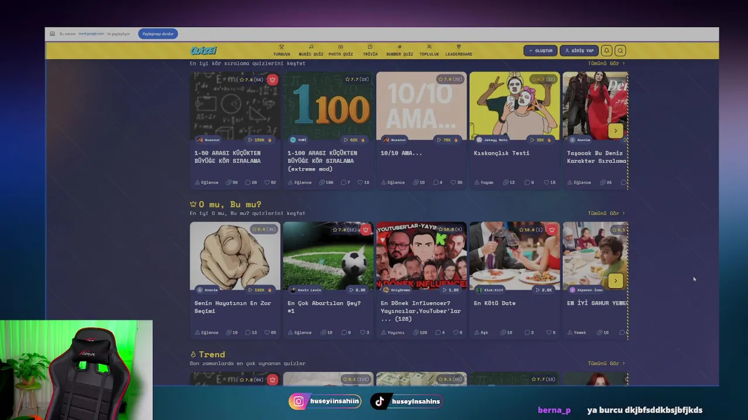The width and height of the screenshot is (748, 420).
Task: Click Busenur author on 1-50 Arası card
Action: click(x=209, y=140)
